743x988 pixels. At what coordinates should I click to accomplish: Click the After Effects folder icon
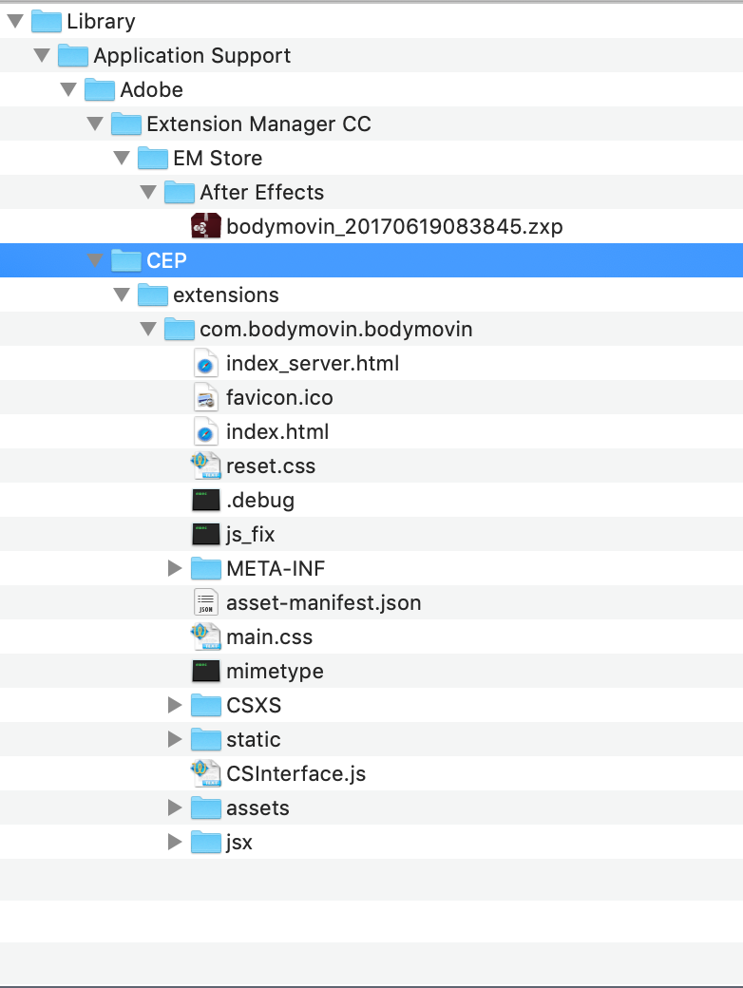tap(179, 191)
